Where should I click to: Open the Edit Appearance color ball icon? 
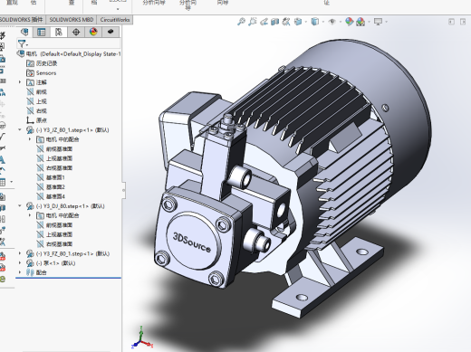pos(350,22)
